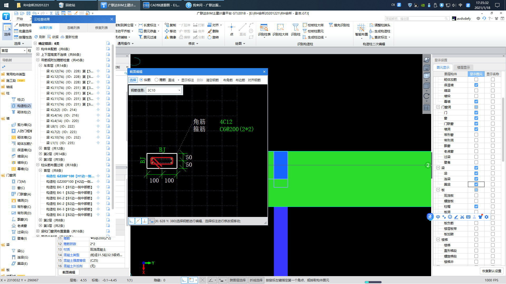
Task: Toggle 幕墙 display checkbox
Action: click(476, 102)
